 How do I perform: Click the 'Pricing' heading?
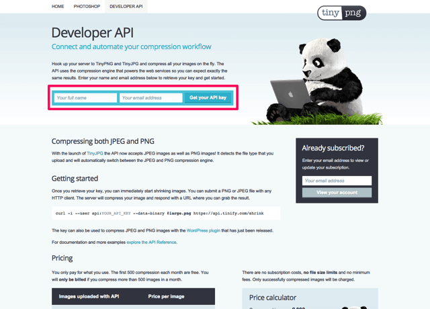(62, 258)
